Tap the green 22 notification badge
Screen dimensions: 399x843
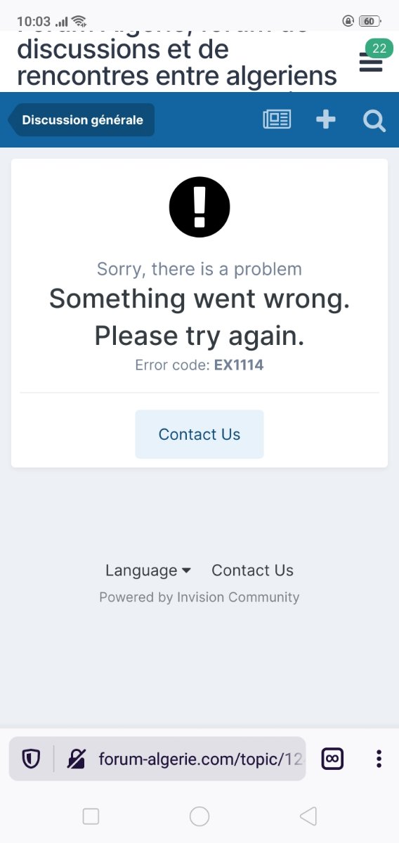pos(379,48)
